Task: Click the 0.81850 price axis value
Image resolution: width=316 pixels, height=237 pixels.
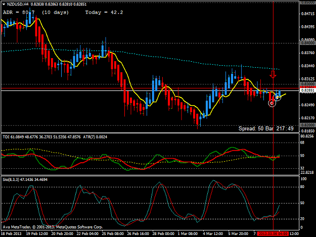Action: [308, 131]
